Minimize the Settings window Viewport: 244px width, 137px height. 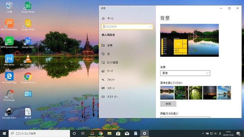(x=221, y=8)
